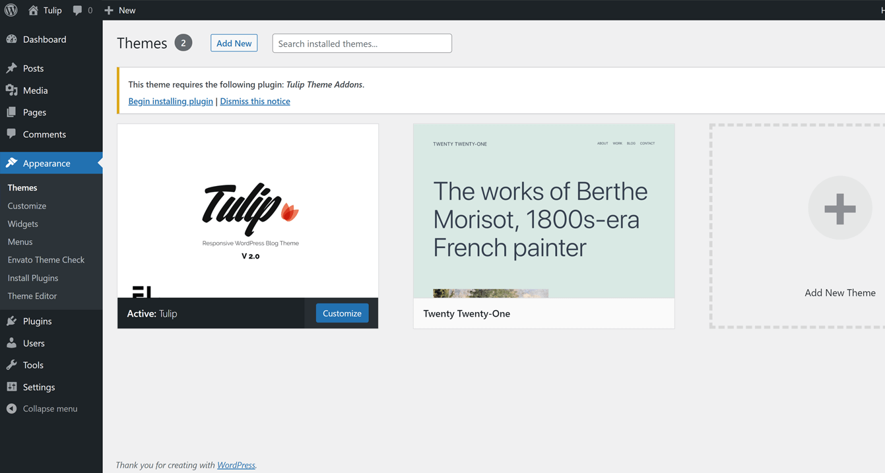Click the Appearance paintbrush icon
885x473 pixels.
click(x=11, y=163)
